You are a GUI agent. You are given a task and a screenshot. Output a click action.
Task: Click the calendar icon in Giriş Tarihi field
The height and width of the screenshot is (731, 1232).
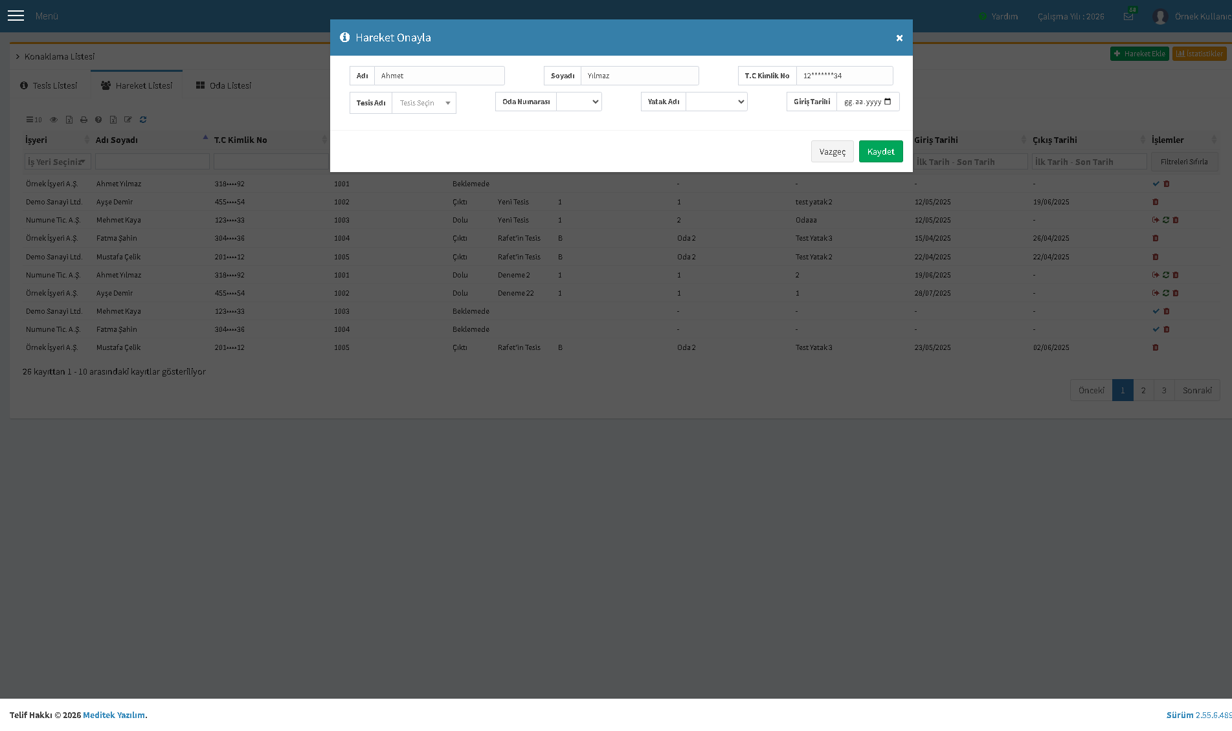[888, 102]
